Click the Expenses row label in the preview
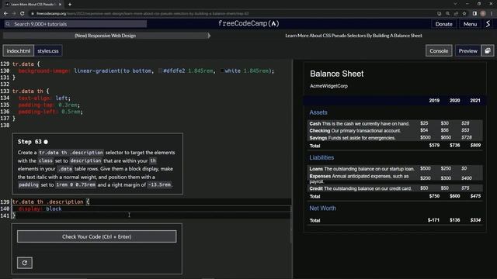Image resolution: width=497 pixels, height=279 pixels. pyautogui.click(x=320, y=176)
